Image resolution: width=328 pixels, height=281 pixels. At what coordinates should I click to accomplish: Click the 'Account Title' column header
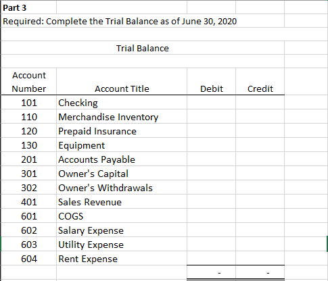(122, 88)
